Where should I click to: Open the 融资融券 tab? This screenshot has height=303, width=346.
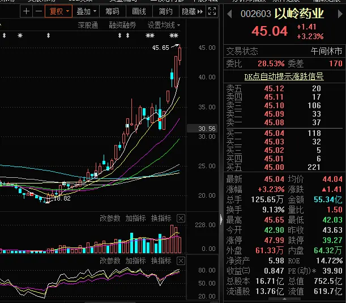(x=122, y=25)
